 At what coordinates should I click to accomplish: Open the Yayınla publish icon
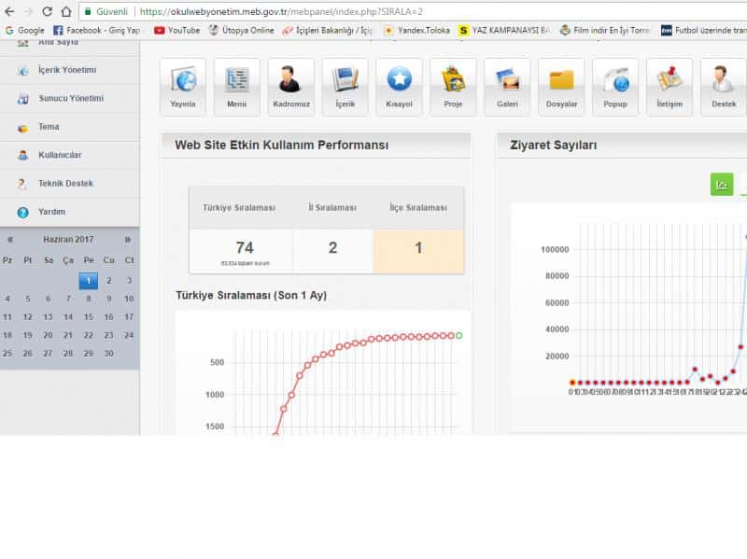[183, 86]
